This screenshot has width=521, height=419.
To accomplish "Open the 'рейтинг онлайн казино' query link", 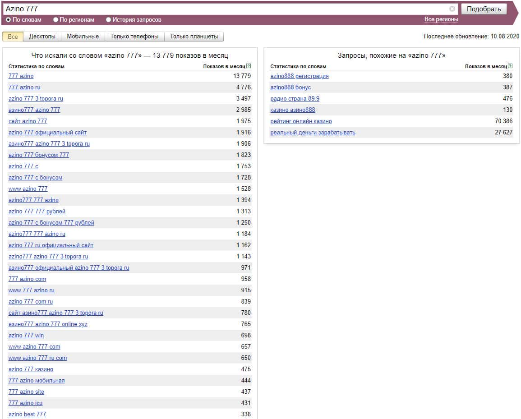I will pos(301,121).
